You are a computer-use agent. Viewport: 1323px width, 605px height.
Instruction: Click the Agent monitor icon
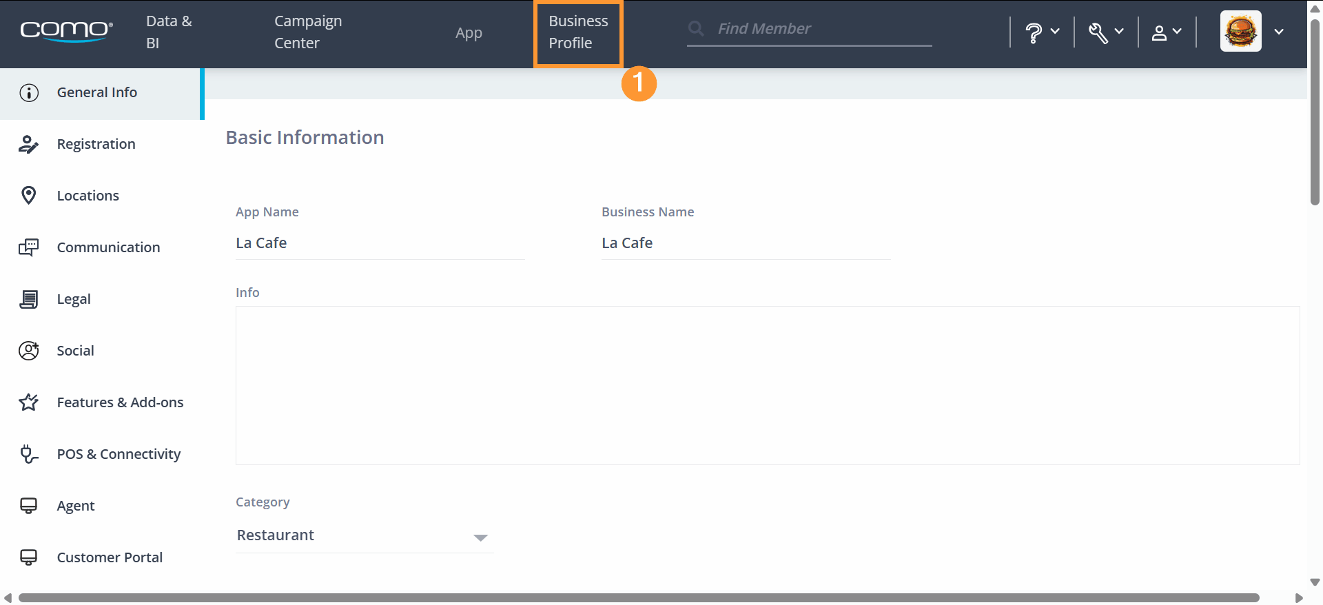[x=28, y=506]
